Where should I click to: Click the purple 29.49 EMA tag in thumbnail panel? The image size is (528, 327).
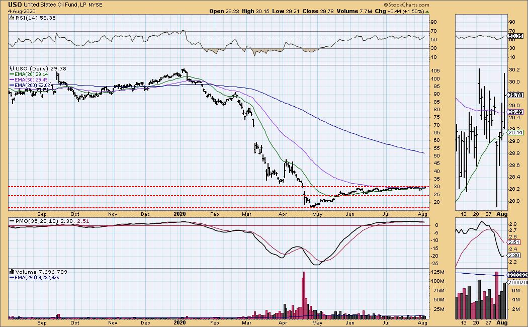tap(515, 112)
